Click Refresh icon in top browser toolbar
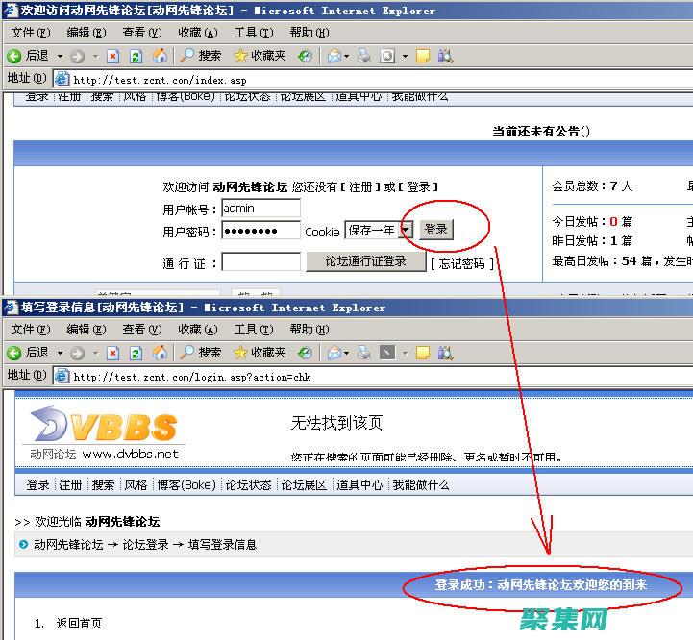 [136, 56]
